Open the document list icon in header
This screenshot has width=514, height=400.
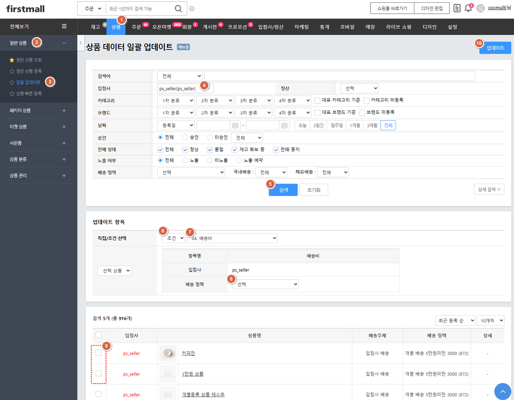pos(457,8)
